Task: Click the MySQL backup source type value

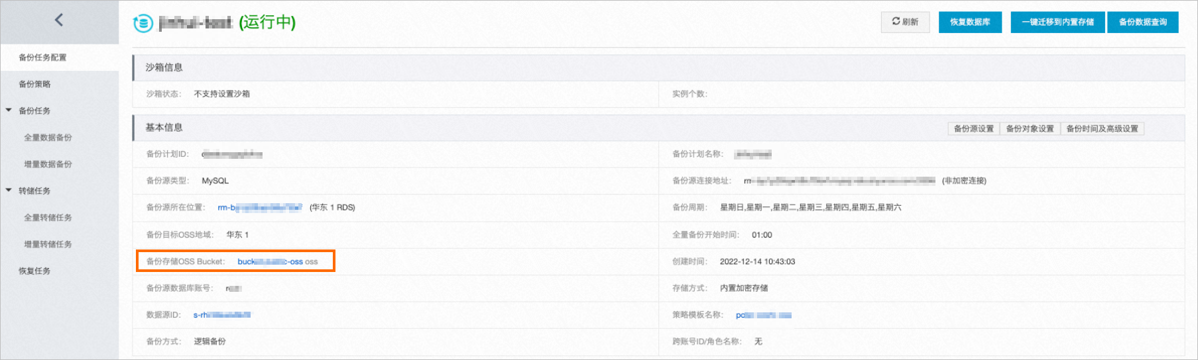Action: coord(215,181)
